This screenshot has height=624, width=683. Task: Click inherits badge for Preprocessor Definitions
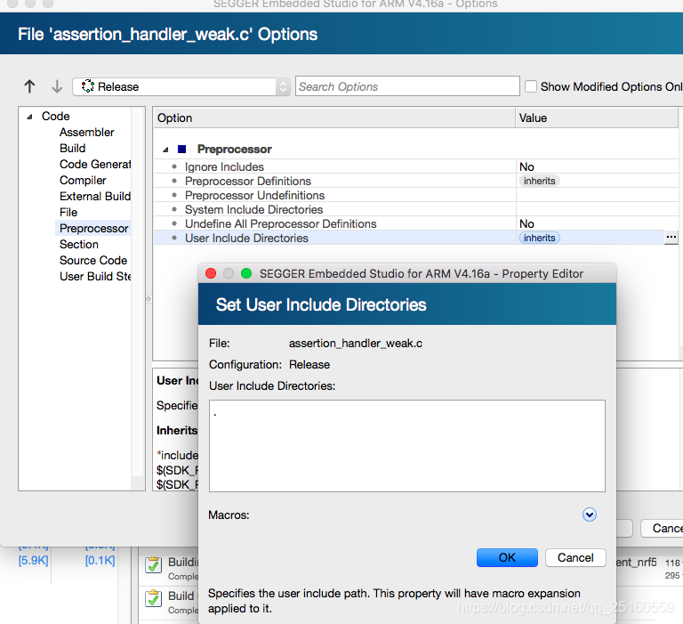click(x=539, y=181)
